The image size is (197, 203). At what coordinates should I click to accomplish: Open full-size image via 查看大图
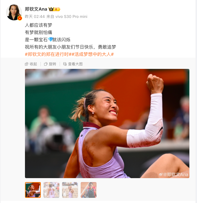click(x=73, y=64)
